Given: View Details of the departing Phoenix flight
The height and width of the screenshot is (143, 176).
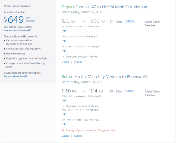Looking at the screenshot, I should click(65, 62).
